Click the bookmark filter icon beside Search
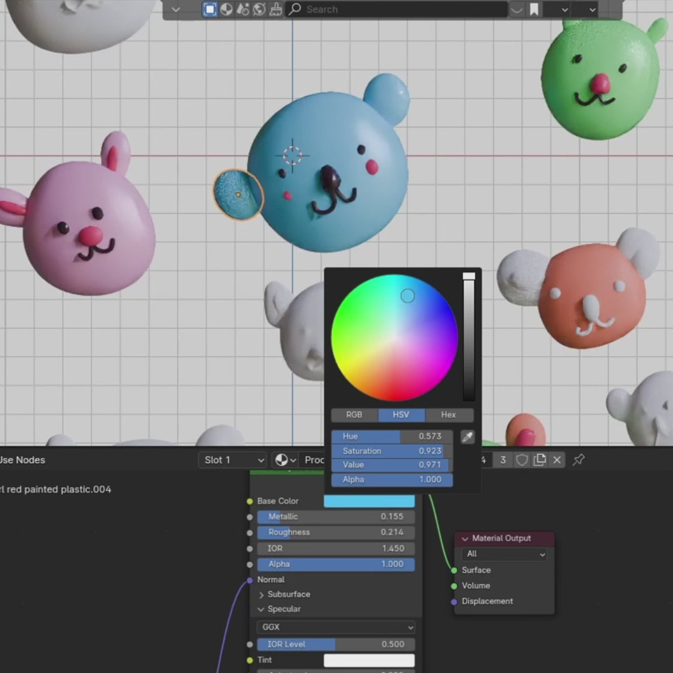The image size is (673, 673). click(534, 9)
